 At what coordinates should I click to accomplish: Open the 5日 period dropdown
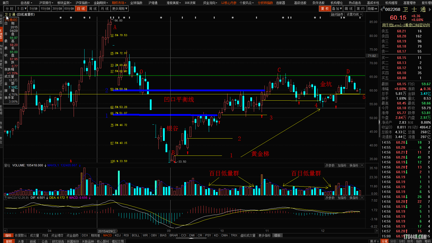click(22, 9)
